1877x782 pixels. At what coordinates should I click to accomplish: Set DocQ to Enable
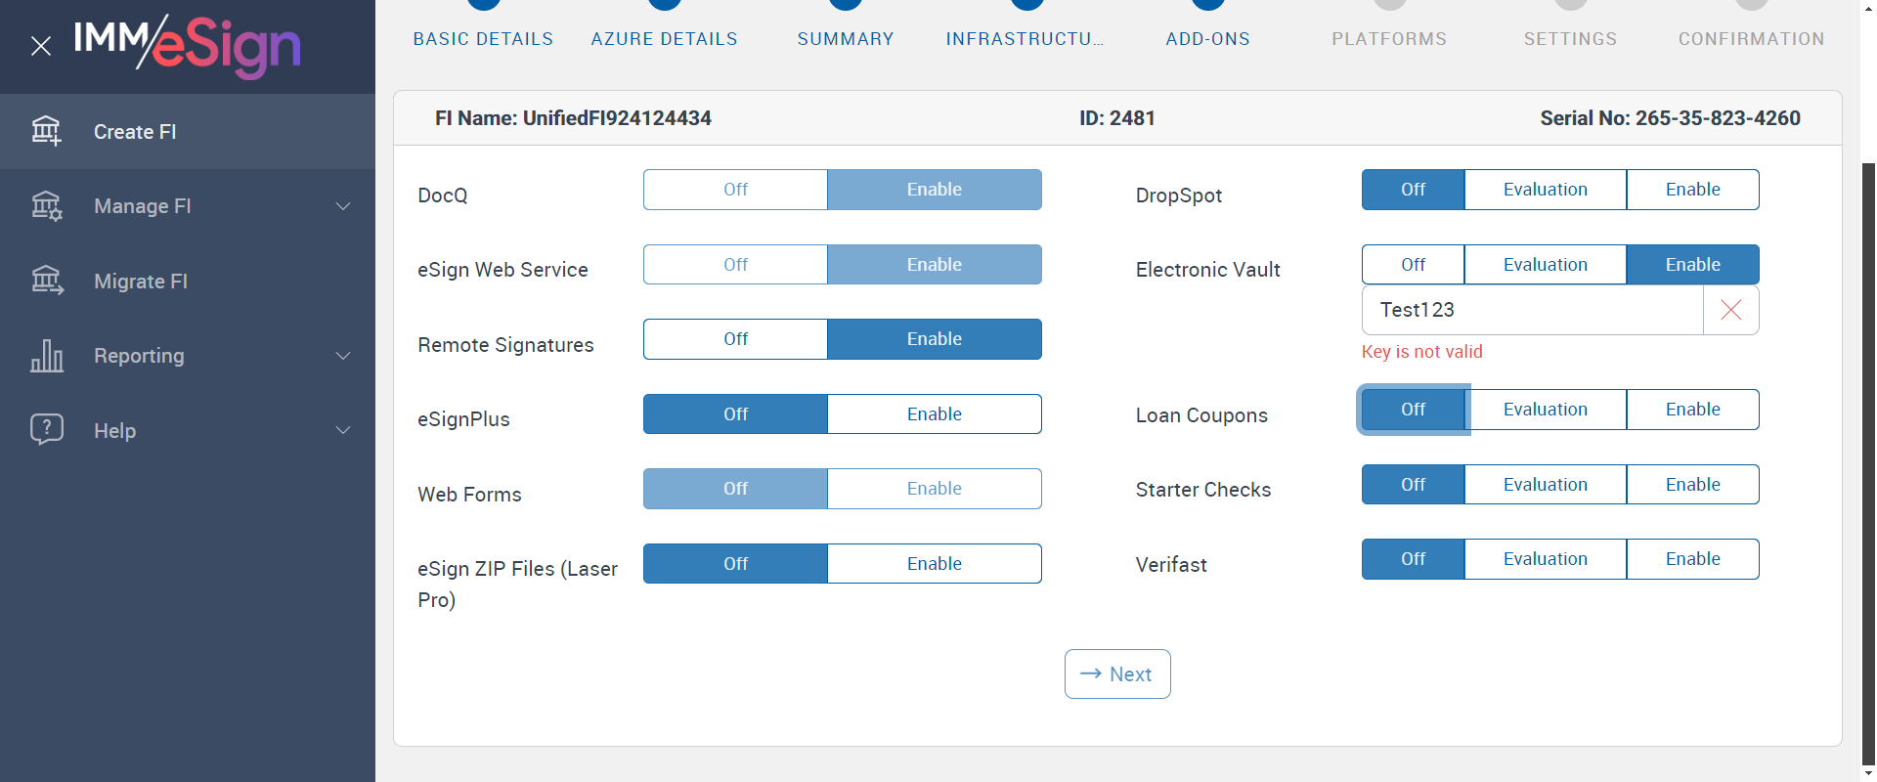click(x=935, y=190)
